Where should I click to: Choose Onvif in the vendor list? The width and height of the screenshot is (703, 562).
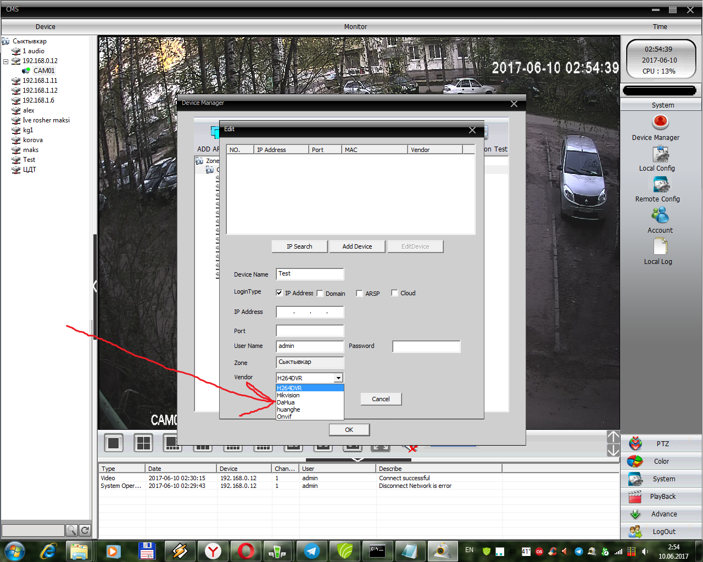tap(310, 417)
